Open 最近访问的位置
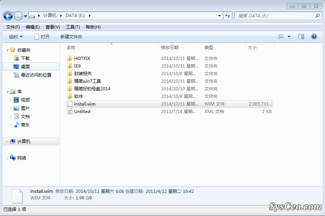Image resolution: width=325 pixels, height=216 pixels. pos(36,75)
